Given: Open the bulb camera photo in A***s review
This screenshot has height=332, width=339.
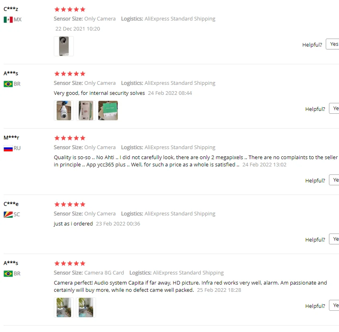Looking at the screenshot, I should [64, 111].
